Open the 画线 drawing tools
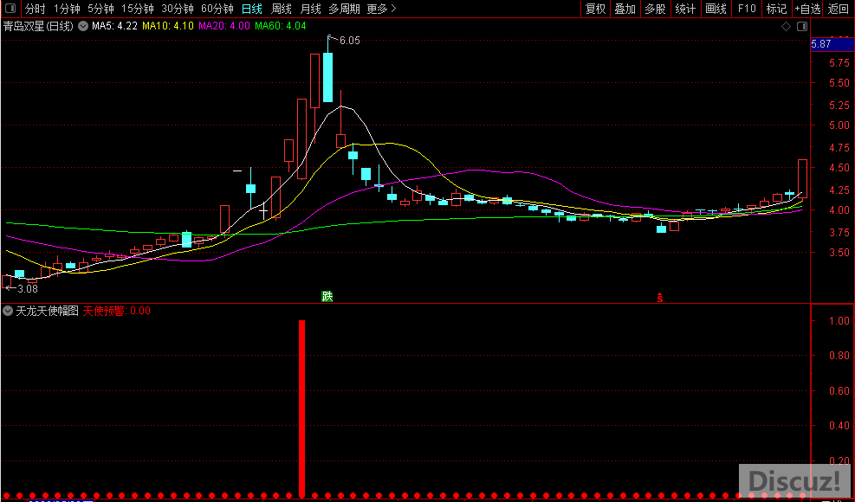 (716, 9)
